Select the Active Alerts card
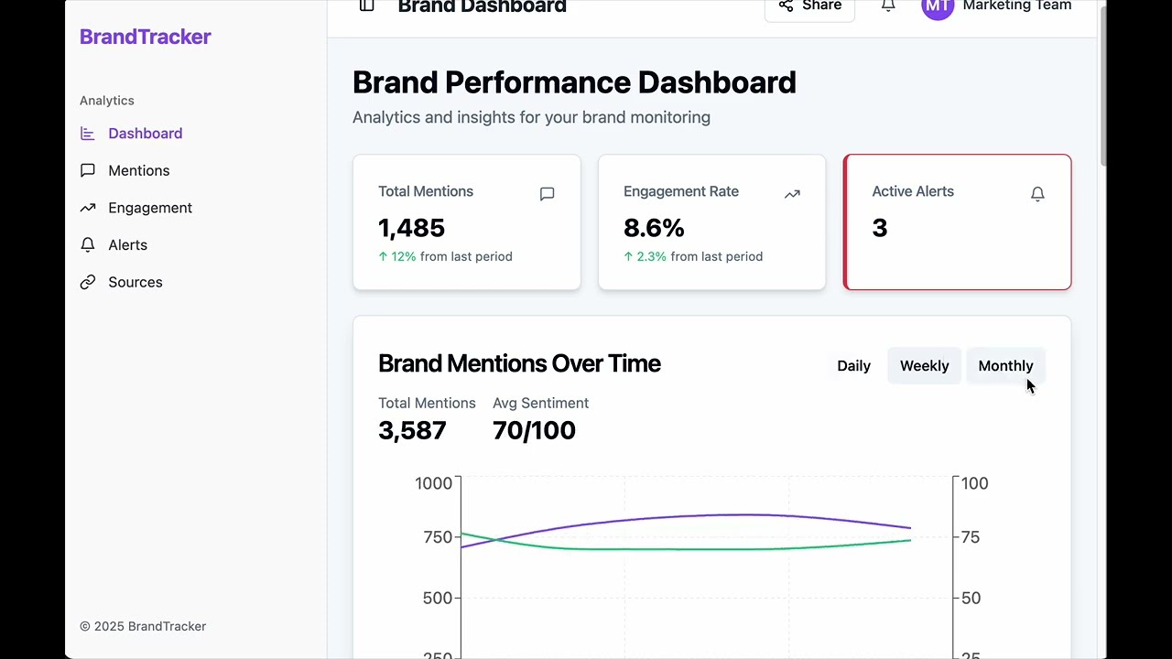1172x659 pixels. 957,222
